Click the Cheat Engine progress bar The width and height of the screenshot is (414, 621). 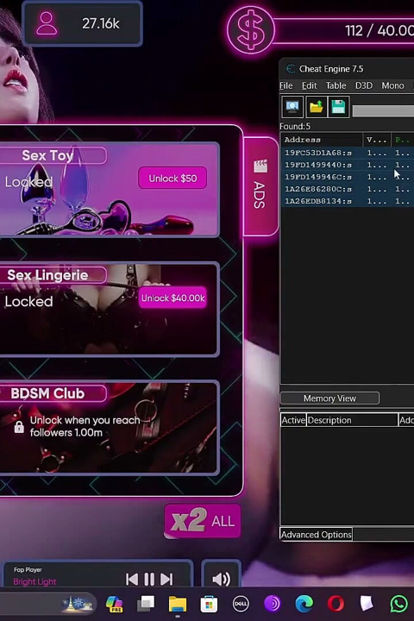(383, 111)
